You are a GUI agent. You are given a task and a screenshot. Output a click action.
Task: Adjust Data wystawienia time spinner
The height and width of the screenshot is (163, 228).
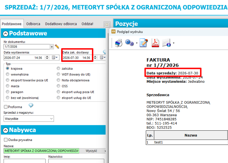pyautogui.click(x=47, y=58)
